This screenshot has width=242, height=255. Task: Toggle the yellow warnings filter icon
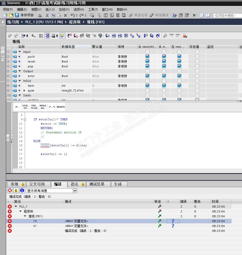pyautogui.click(x=16, y=190)
